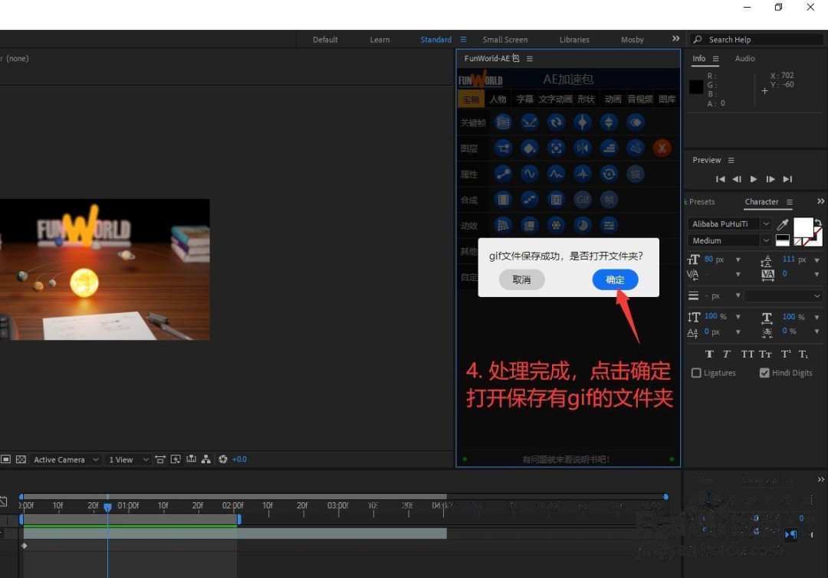The height and width of the screenshot is (578, 828).
Task: Step to the next frame in Preview
Action: click(x=770, y=179)
